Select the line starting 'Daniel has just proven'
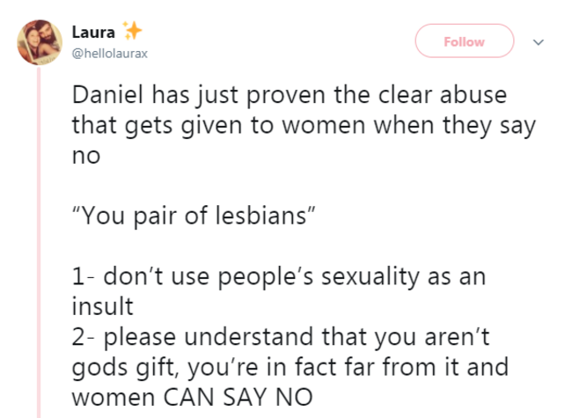The image size is (572, 418). pos(290,95)
